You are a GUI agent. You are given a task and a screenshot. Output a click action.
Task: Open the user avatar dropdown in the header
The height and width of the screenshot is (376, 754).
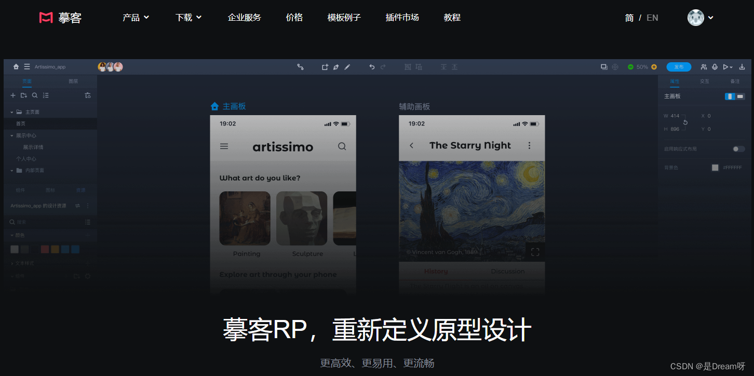click(x=701, y=18)
